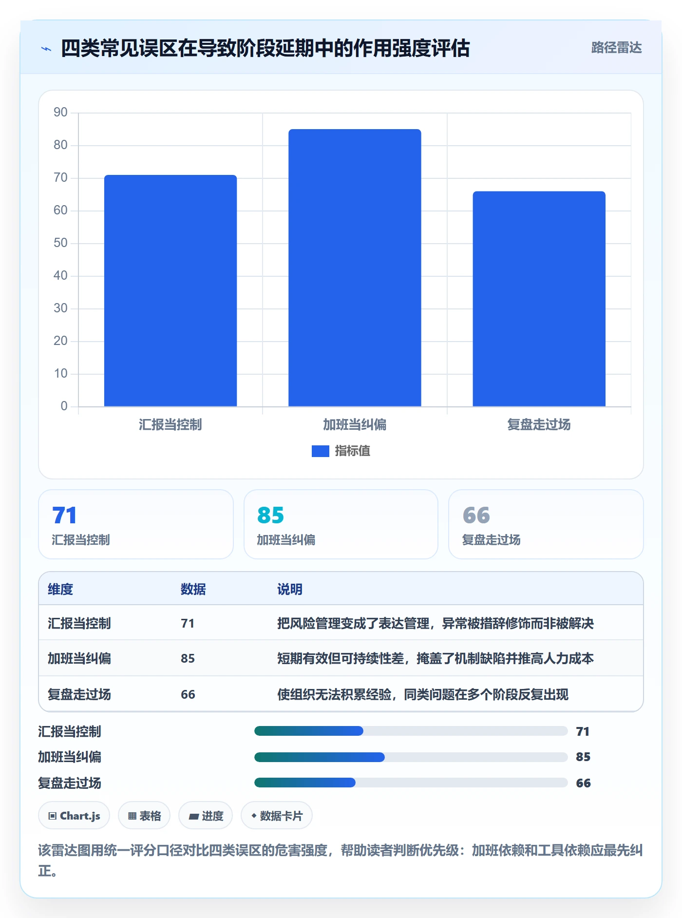Click the Chart.js tag chip
682x918 pixels.
click(74, 815)
